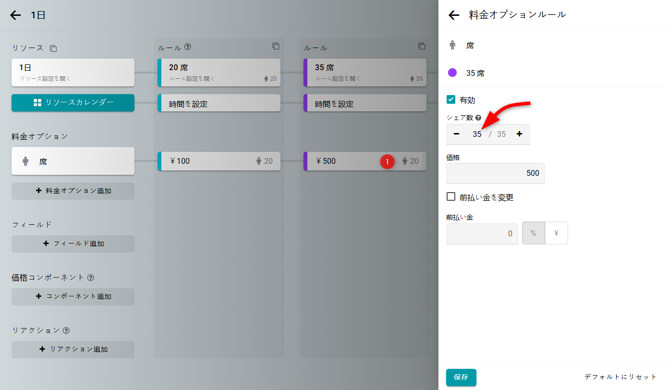This screenshot has height=390, width=669.
Task: Open help for the first ルール column
Action: pyautogui.click(x=188, y=47)
